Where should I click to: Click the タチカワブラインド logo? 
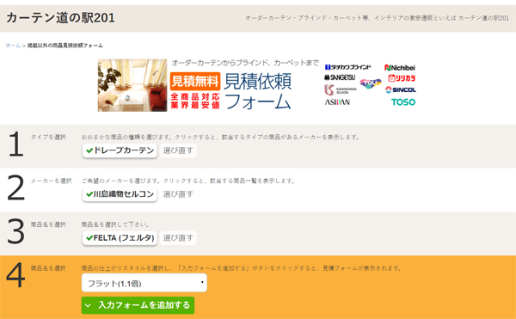coord(347,67)
